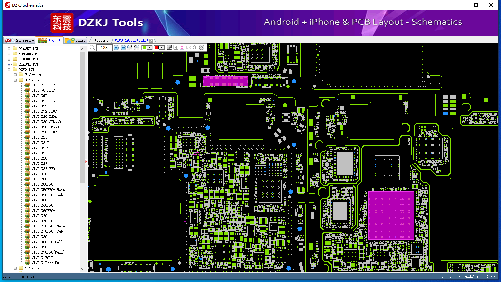Click the magnifier search icon in the toolbar
The image size is (501, 282).
click(x=92, y=48)
